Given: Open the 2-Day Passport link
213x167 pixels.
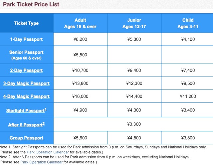Looking at the screenshot, I should pyautogui.click(x=26, y=70).
